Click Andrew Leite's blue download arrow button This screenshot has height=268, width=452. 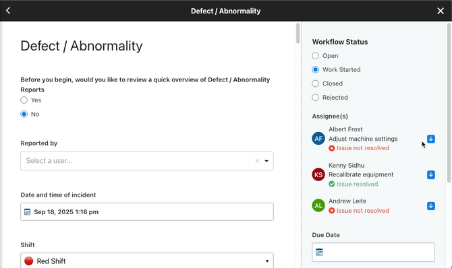pyautogui.click(x=431, y=206)
